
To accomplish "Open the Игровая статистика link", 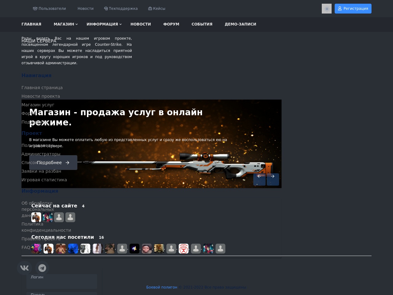I will click(x=44, y=180).
